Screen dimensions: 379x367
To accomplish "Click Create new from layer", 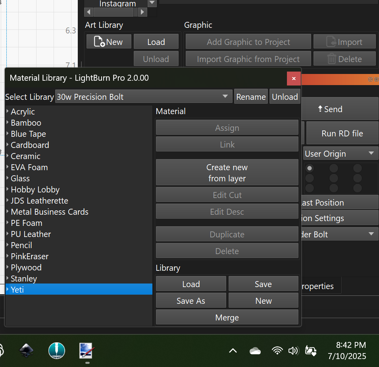I will point(227,173).
